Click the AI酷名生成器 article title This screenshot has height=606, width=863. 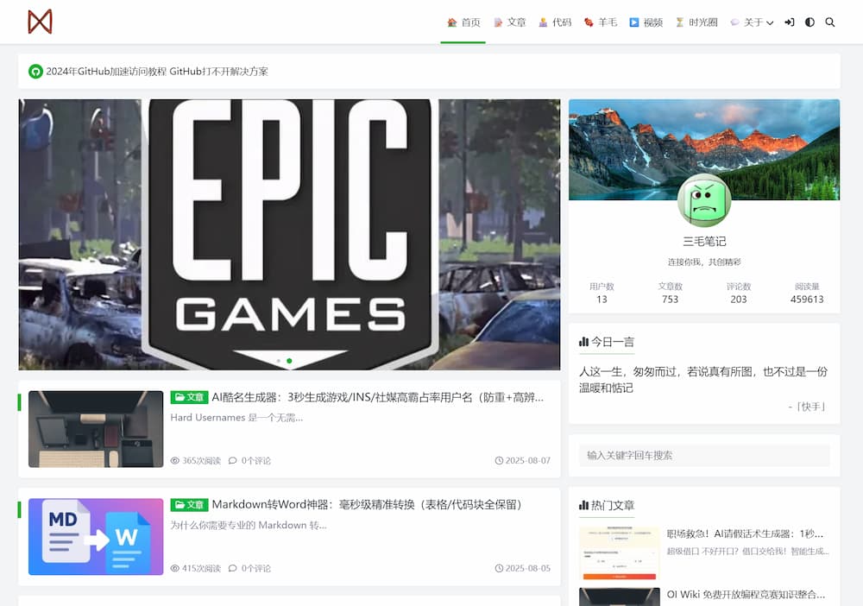point(380,397)
